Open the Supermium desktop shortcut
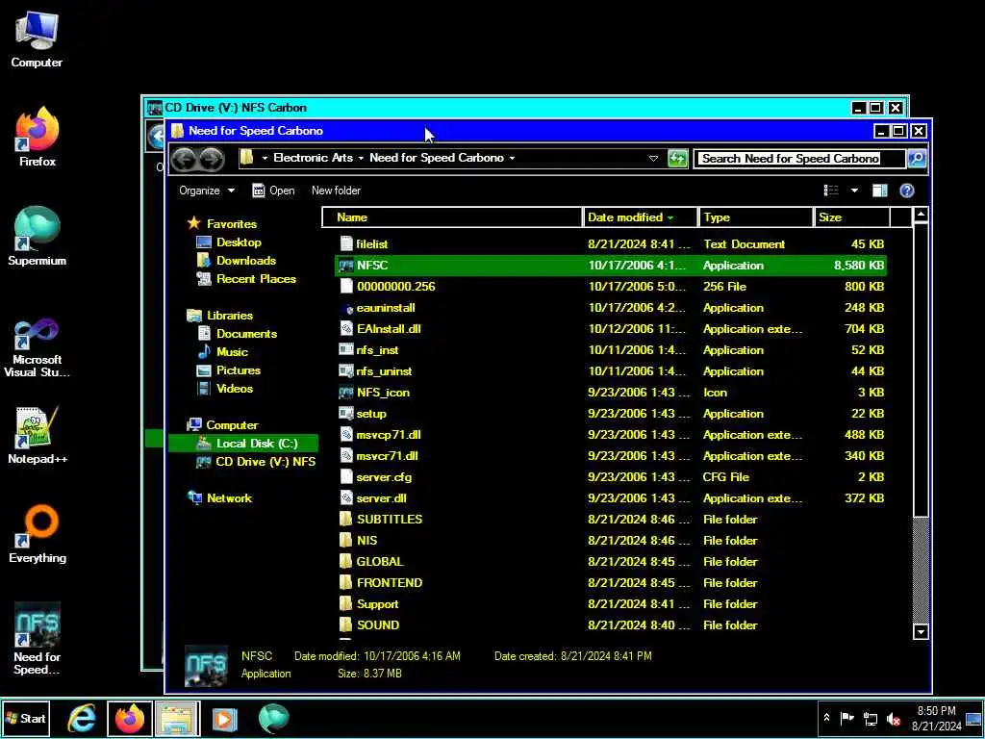 coord(37,237)
